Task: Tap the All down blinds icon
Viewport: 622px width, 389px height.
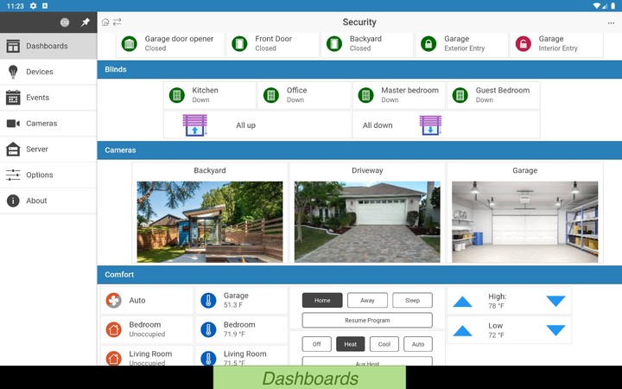Action: click(430, 125)
